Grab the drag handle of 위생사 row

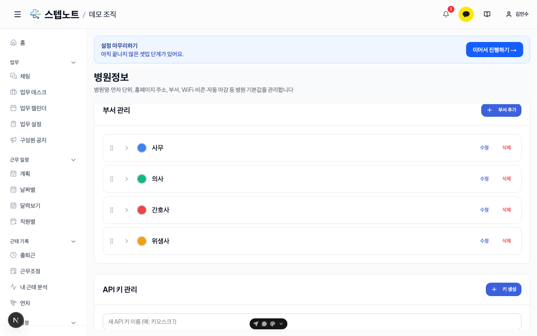pyautogui.click(x=112, y=241)
